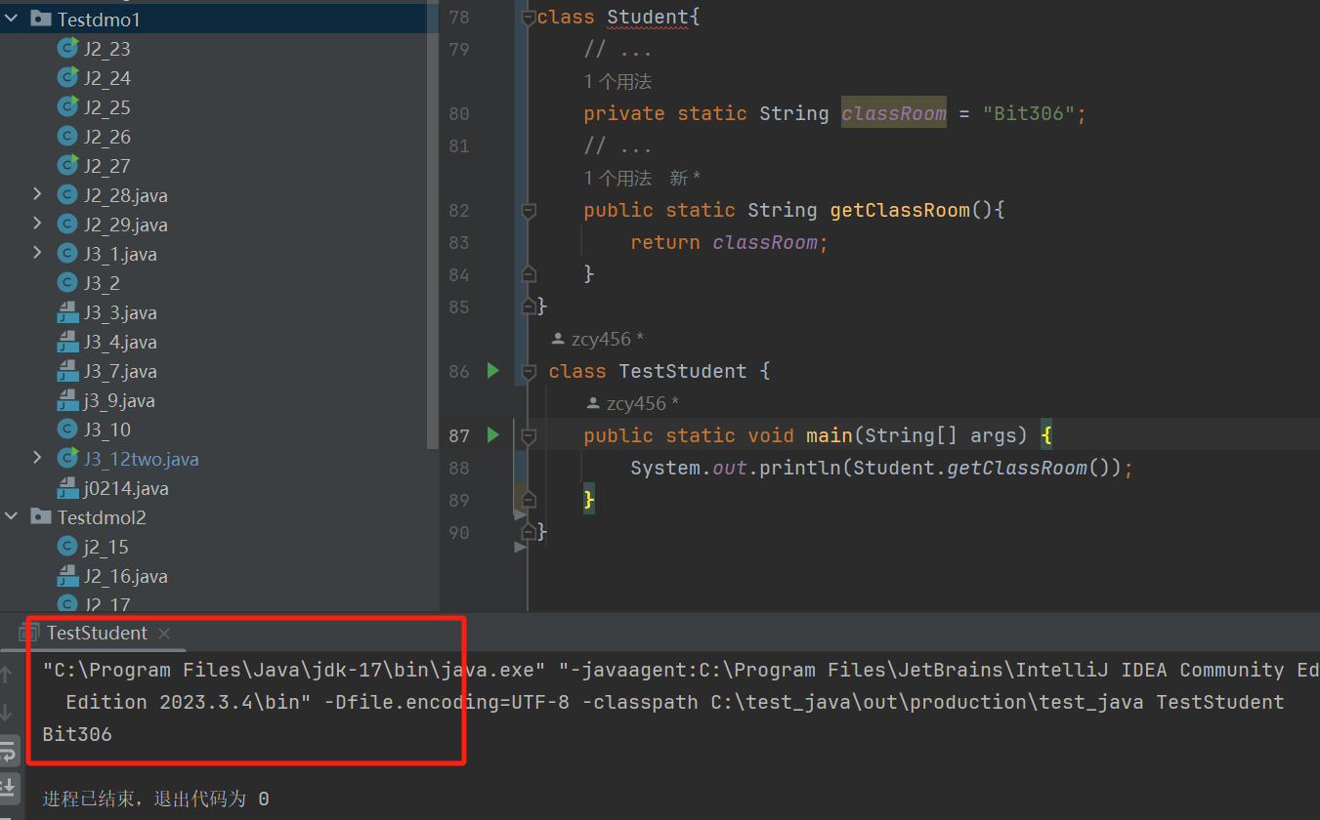Run class TestStudent from gutter arrow on line 86

coord(493,371)
